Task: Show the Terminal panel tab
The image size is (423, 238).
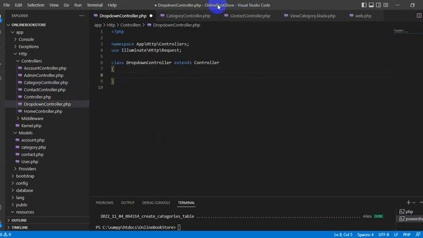Action: click(x=186, y=203)
